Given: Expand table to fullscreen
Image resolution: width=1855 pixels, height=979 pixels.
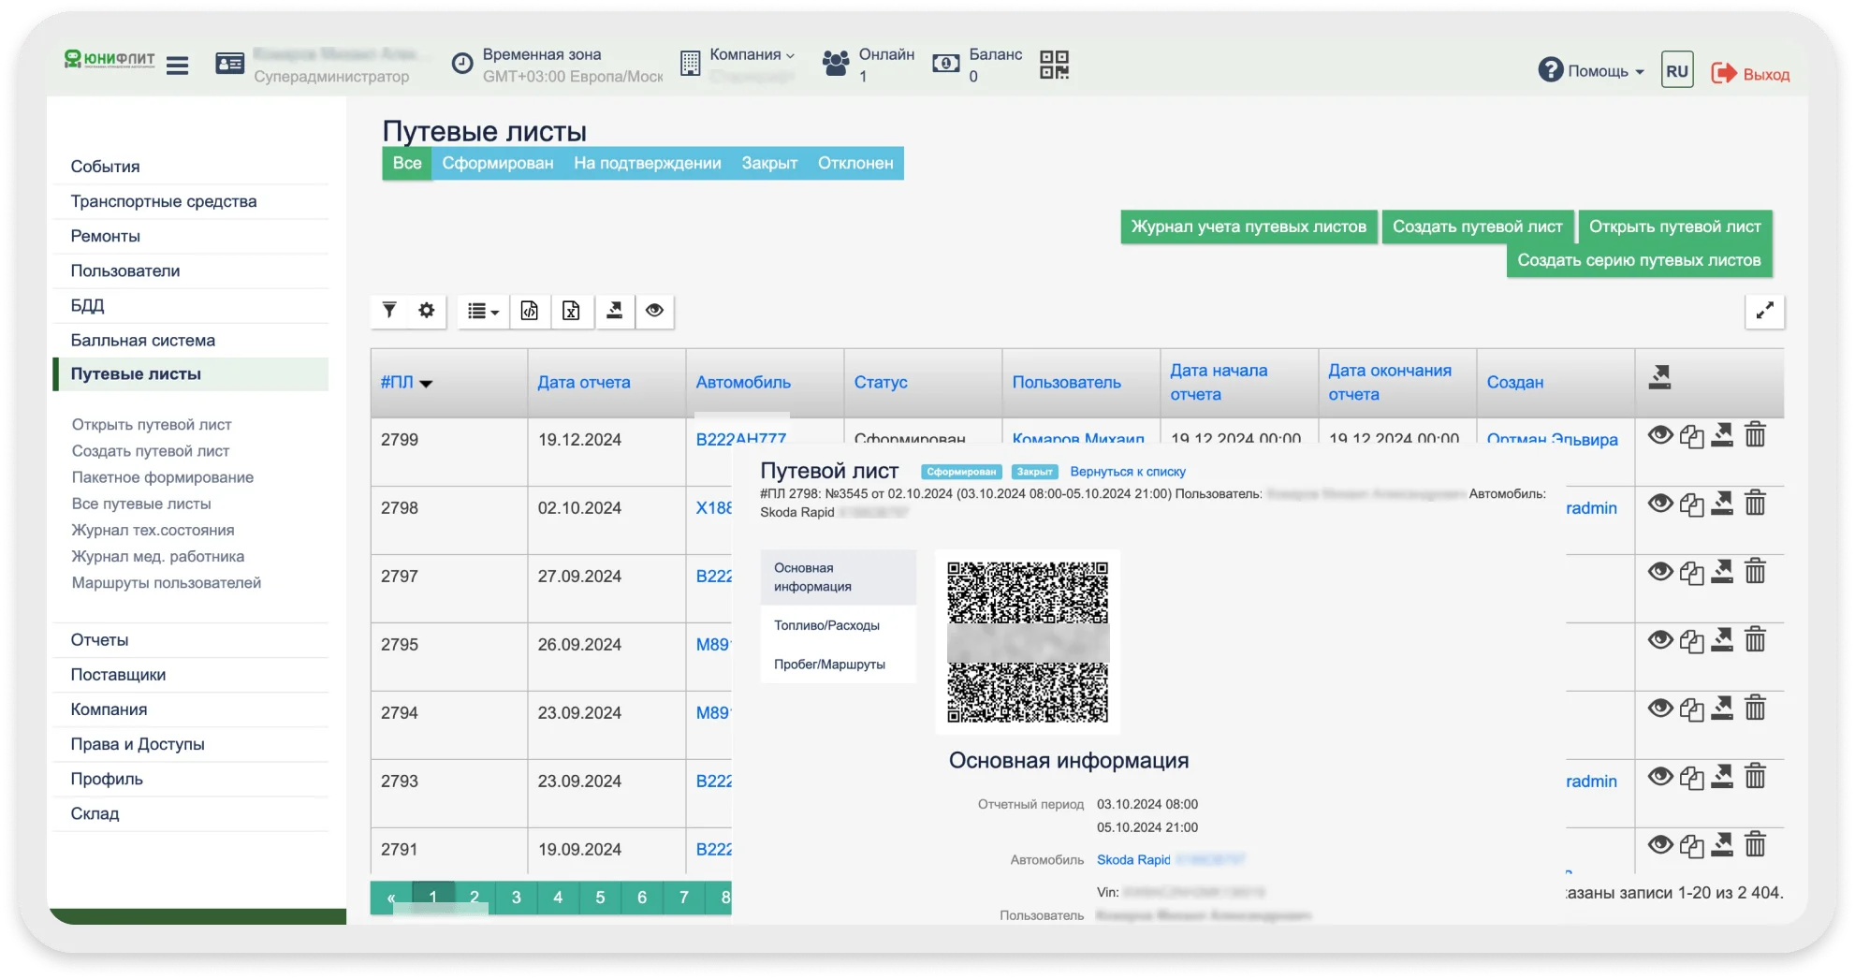Looking at the screenshot, I should 1765,312.
